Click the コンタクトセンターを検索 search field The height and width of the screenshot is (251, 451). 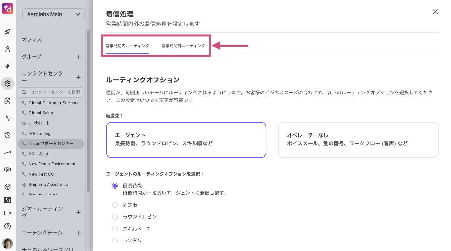51,92
